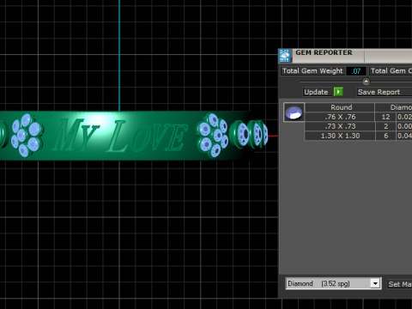412x309 pixels.
Task: Click the quantity 12 cell
Action: click(385, 117)
